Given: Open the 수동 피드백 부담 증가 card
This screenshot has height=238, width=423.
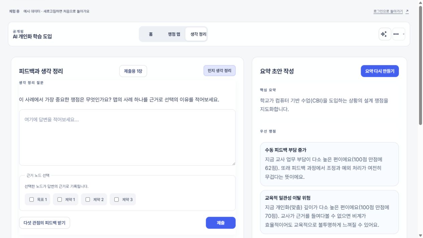Looking at the screenshot, I should 329,164.
